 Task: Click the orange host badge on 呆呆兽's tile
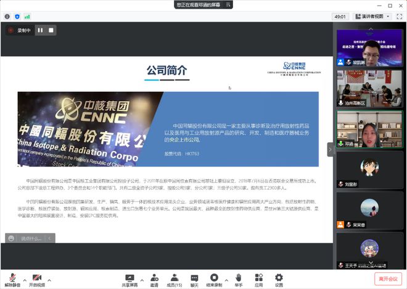pyautogui.click(x=340, y=225)
